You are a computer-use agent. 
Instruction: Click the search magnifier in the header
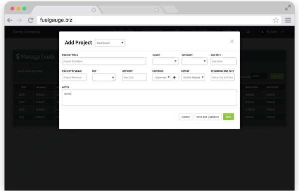click(248, 32)
